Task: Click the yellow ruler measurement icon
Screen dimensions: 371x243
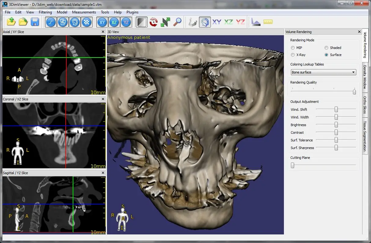Action: pyautogui.click(x=268, y=22)
